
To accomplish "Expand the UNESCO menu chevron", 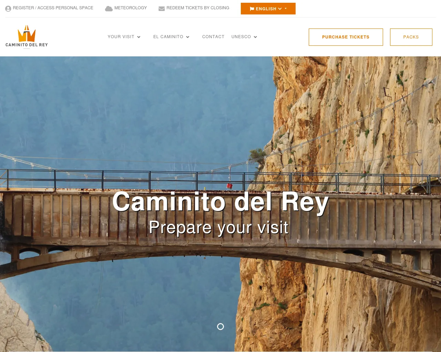I will tap(255, 37).
